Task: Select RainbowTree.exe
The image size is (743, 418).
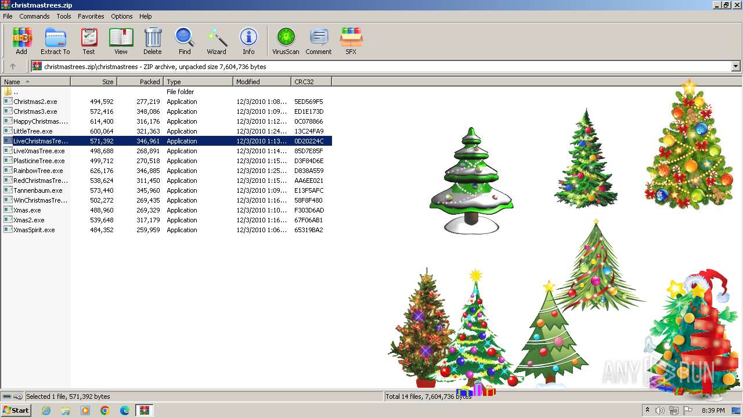Action: pos(166,171)
